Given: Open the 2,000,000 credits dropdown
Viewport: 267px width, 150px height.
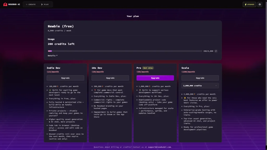Looking at the screenshot, I should (200, 86).
